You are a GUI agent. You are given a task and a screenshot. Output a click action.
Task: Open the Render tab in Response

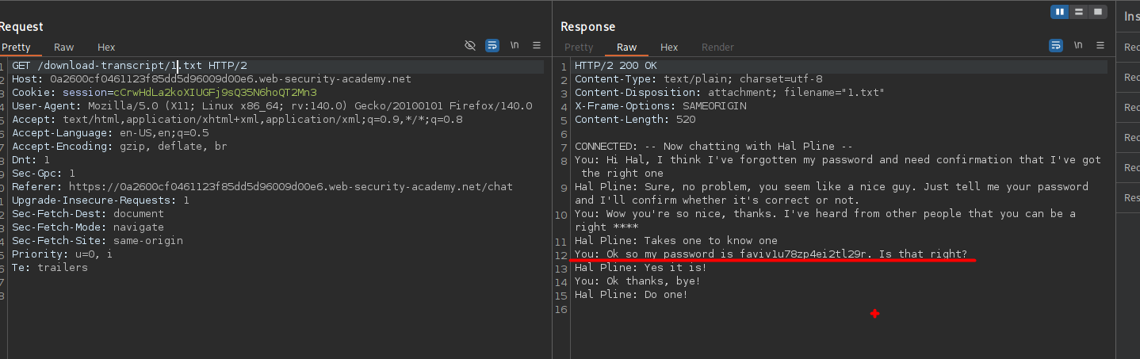[717, 48]
